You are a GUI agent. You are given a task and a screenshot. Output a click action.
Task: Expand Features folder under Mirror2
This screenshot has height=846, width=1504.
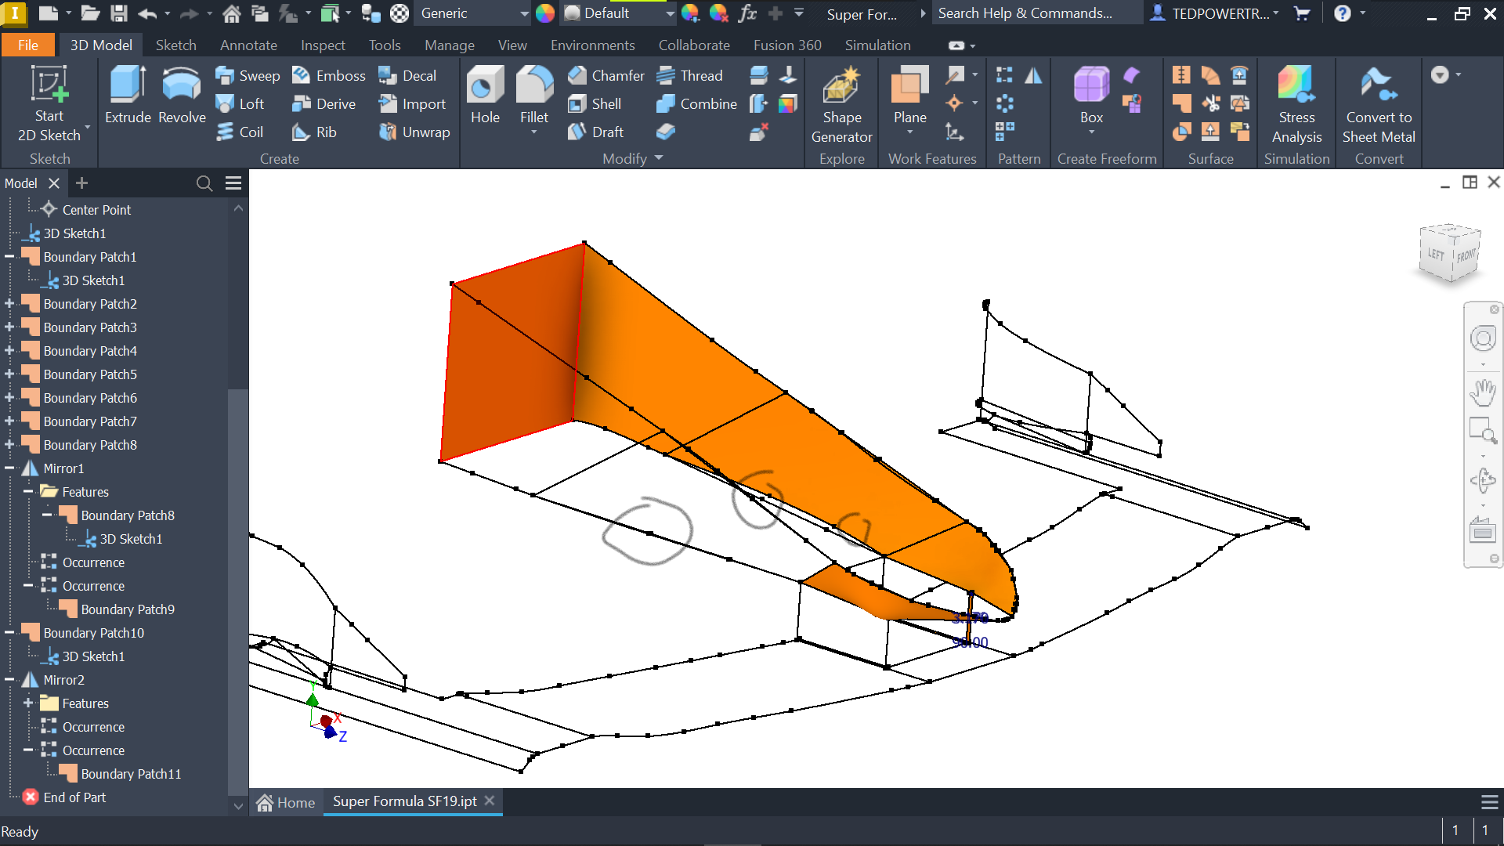coord(28,703)
